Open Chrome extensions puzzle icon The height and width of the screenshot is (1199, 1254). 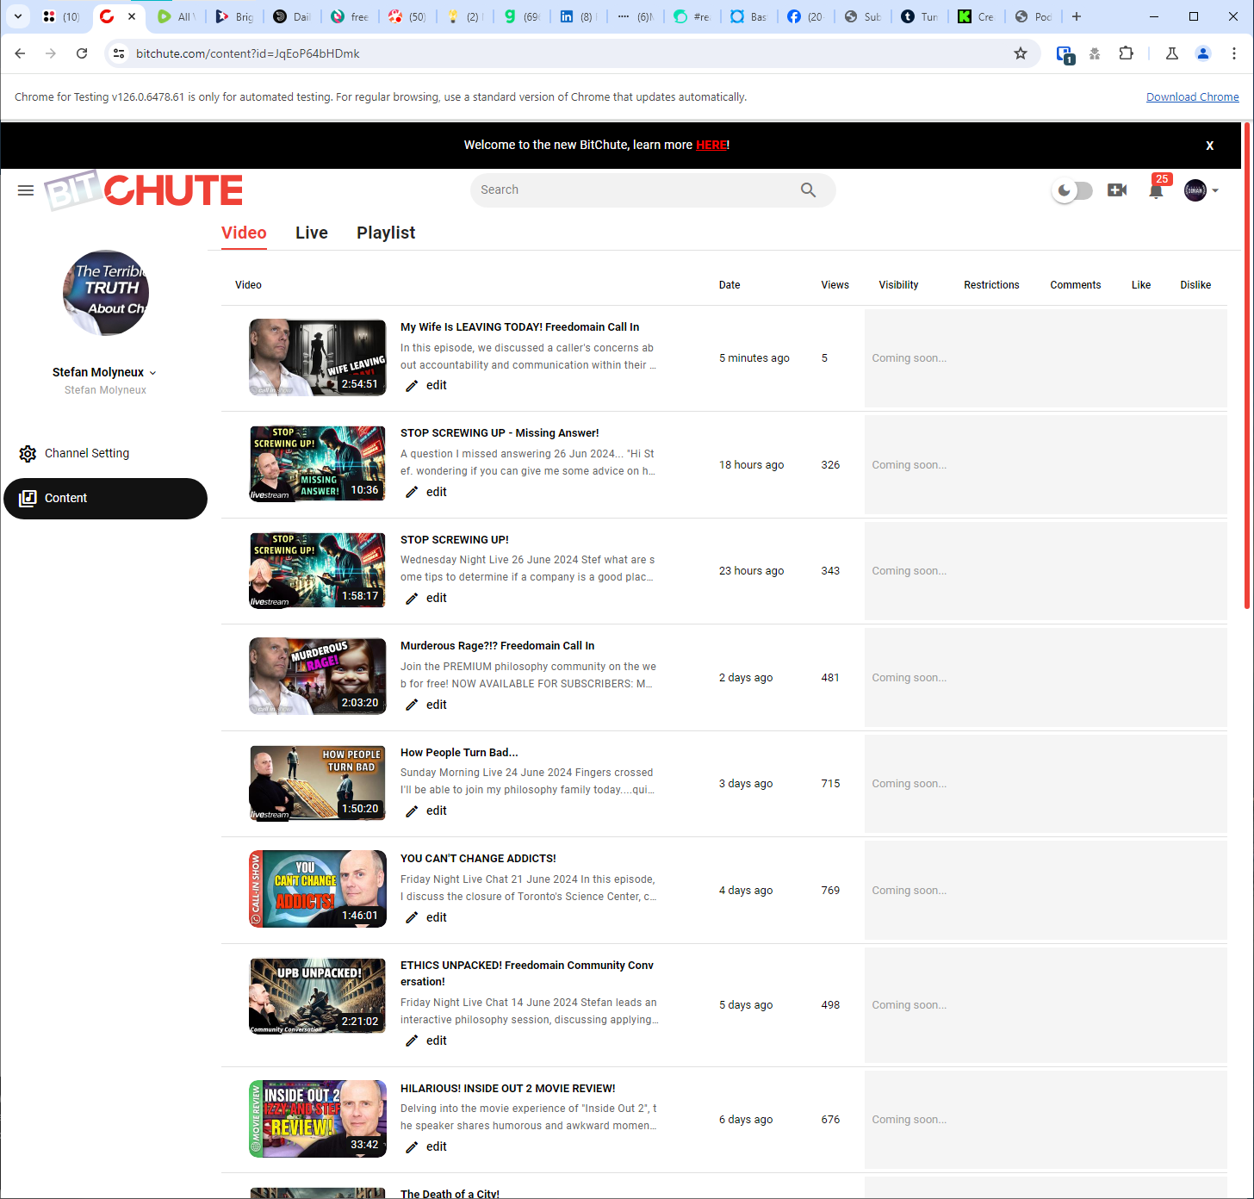pyautogui.click(x=1126, y=53)
